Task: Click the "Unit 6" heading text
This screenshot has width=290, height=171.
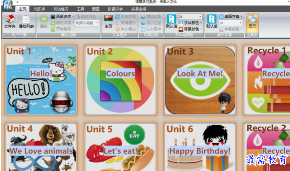Action: (180, 129)
